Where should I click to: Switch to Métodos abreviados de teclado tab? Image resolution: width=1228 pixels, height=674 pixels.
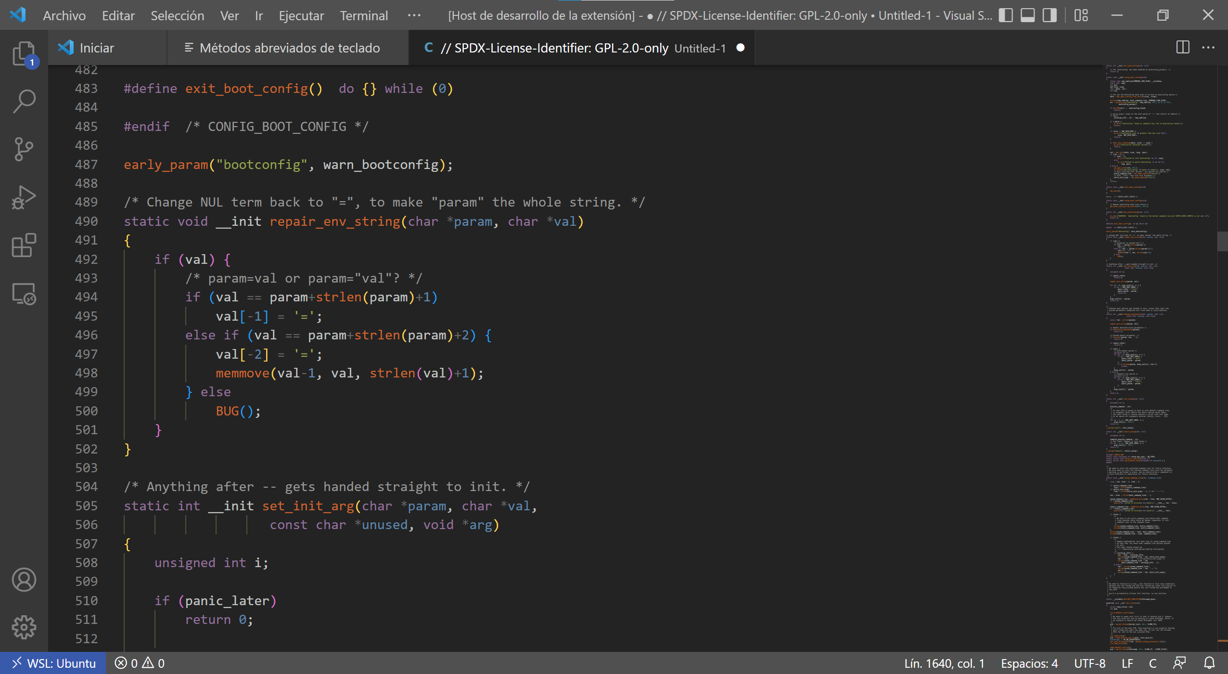pos(288,48)
